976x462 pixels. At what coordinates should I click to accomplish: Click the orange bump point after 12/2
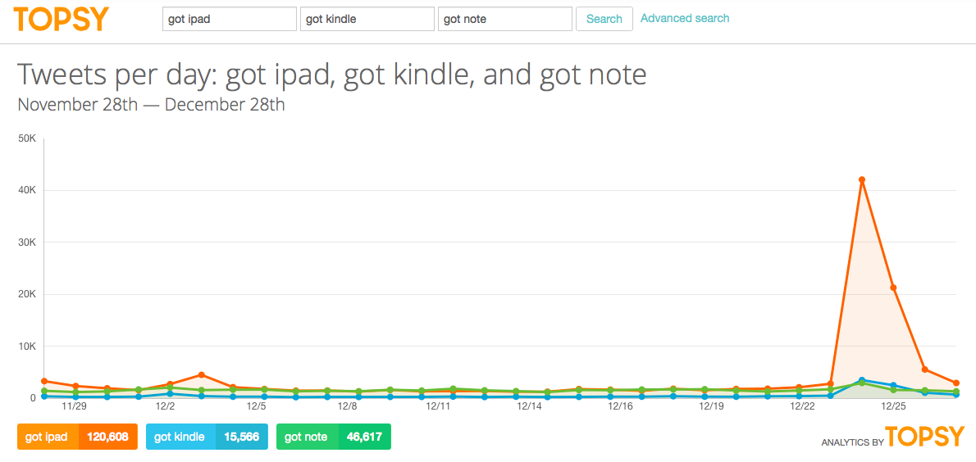click(x=201, y=375)
